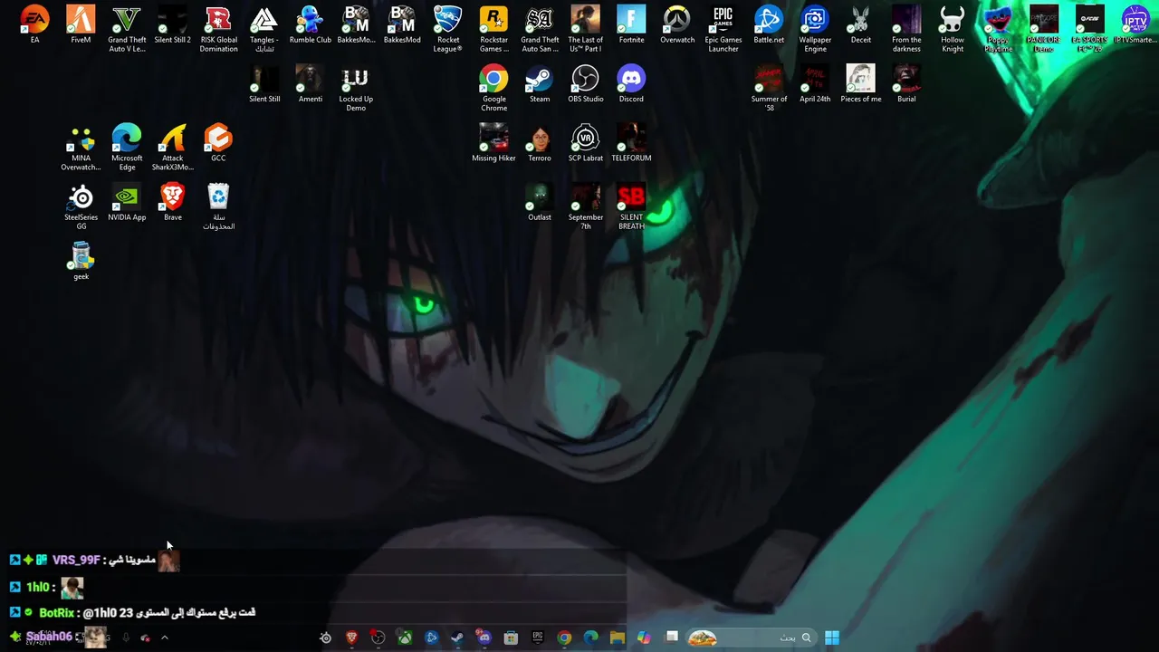Image resolution: width=1159 pixels, height=652 pixels.
Task: Select the TELEFORUM desktop icon
Action: [631, 143]
